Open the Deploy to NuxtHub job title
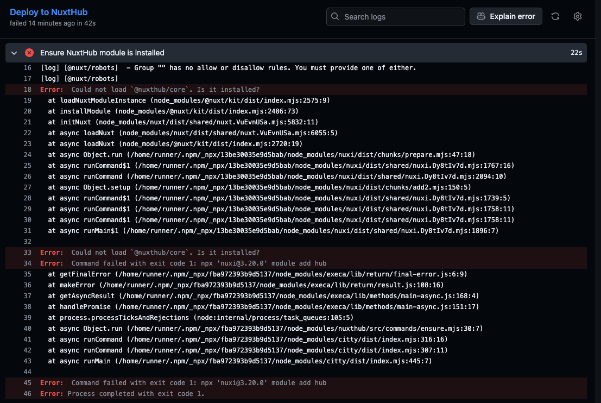The width and height of the screenshot is (601, 403). tap(49, 12)
